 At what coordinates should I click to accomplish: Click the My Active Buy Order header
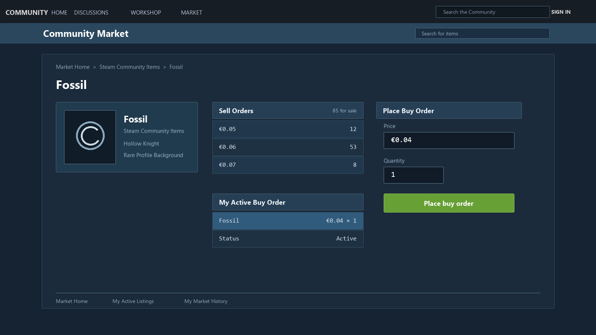click(x=288, y=202)
